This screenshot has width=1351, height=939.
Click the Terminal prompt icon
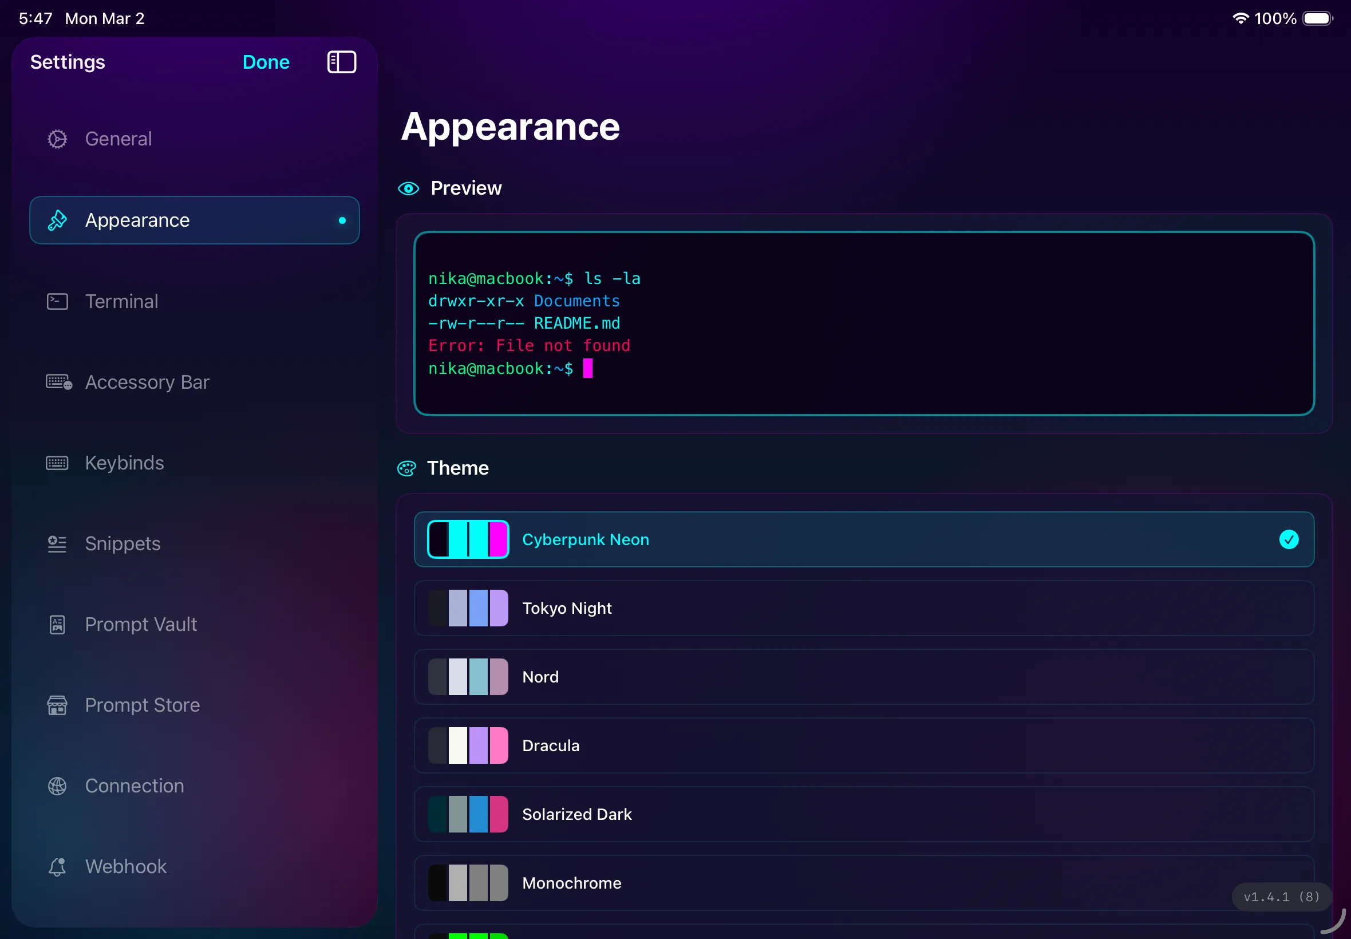[x=57, y=301]
